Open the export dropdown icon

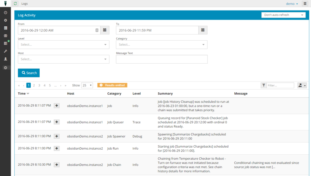(x=302, y=85)
